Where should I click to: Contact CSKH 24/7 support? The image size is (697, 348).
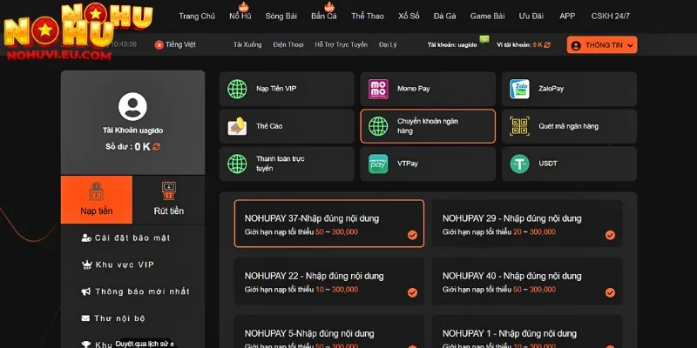(610, 17)
